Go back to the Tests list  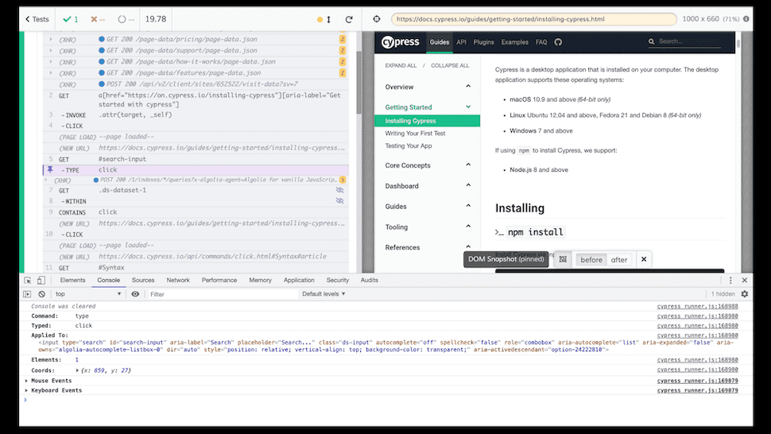tap(37, 19)
